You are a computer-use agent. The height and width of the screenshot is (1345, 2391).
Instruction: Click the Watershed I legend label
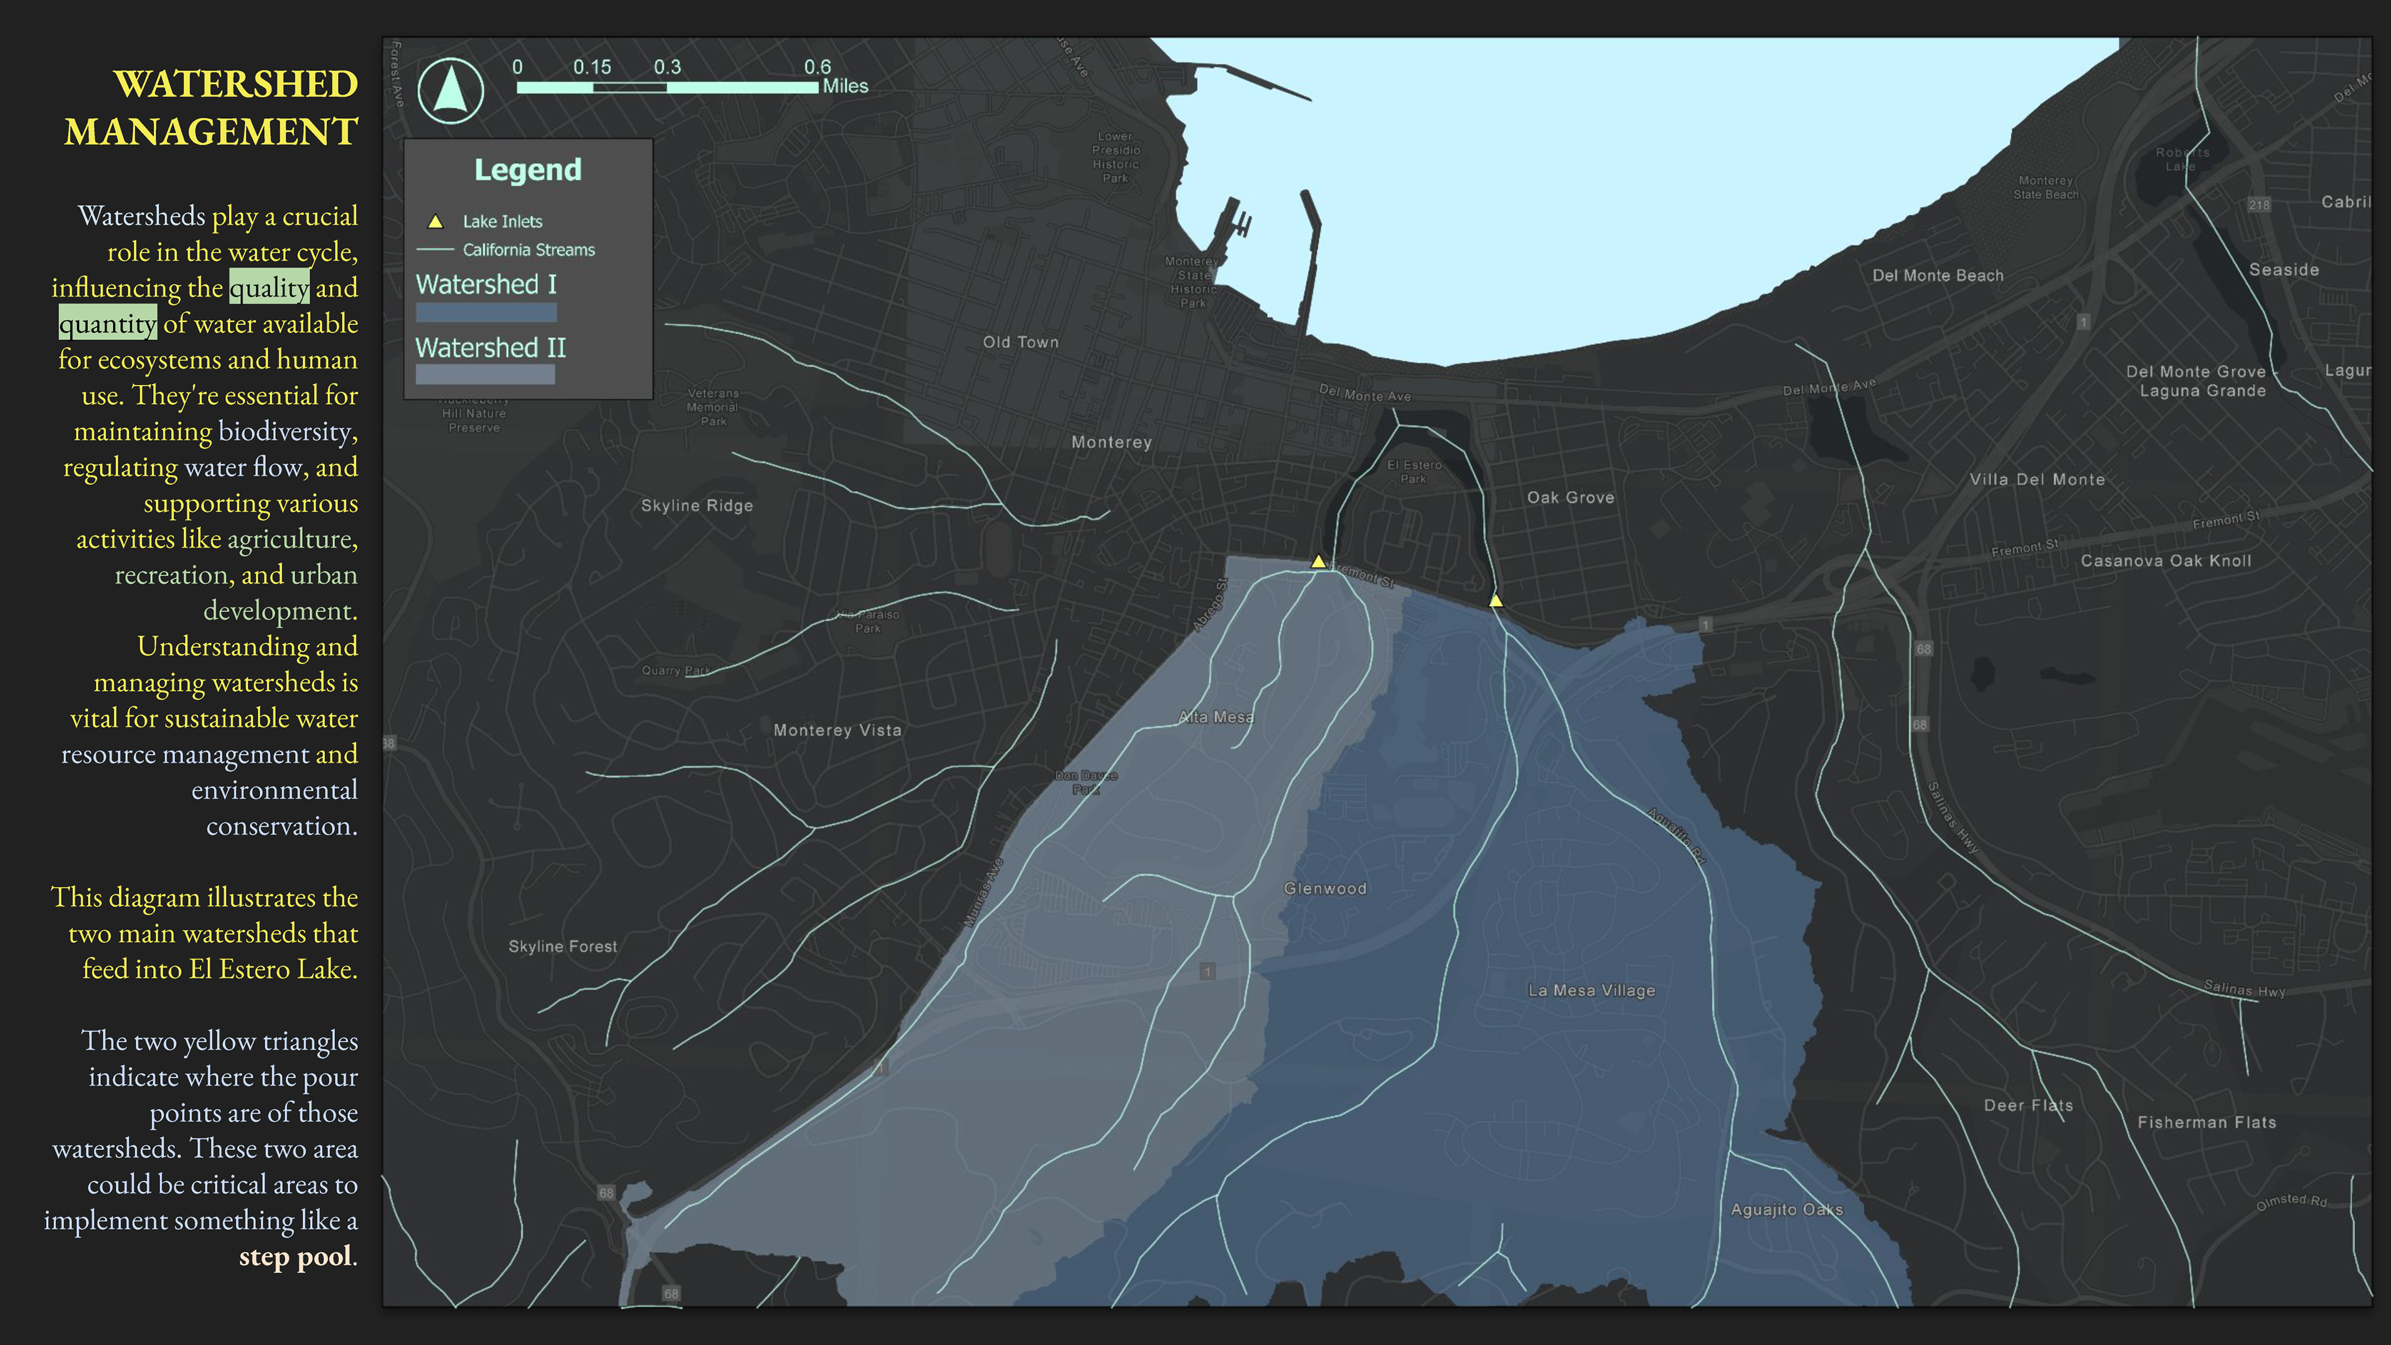click(486, 284)
